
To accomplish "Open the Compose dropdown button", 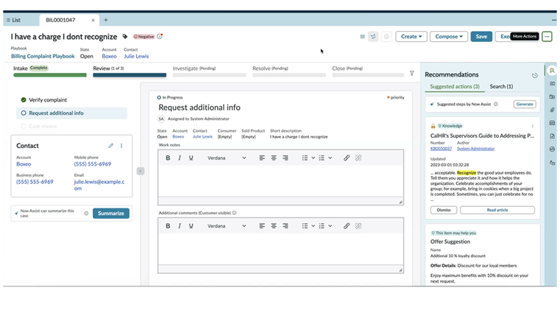I will [x=449, y=37].
